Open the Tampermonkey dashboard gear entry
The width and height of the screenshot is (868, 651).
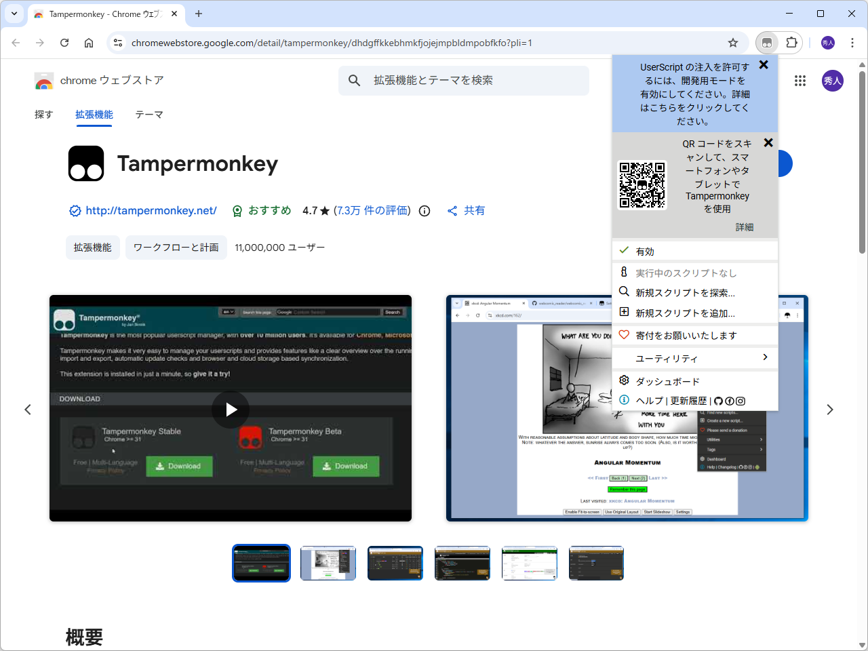(667, 380)
